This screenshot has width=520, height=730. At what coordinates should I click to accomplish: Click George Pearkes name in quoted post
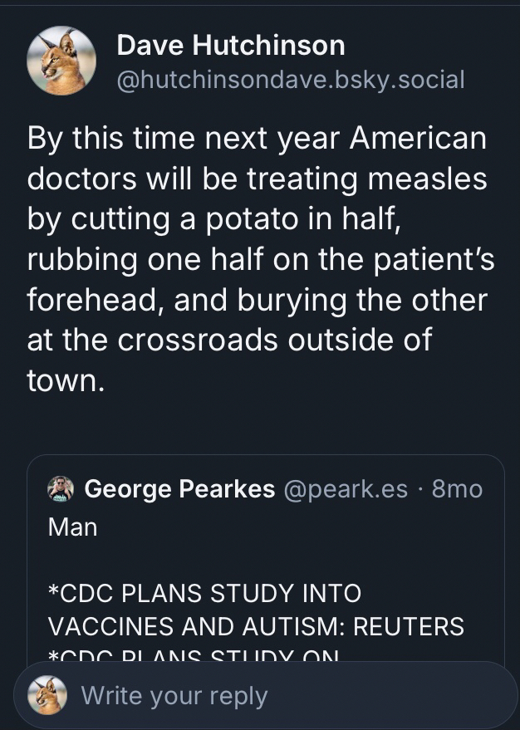[179, 489]
